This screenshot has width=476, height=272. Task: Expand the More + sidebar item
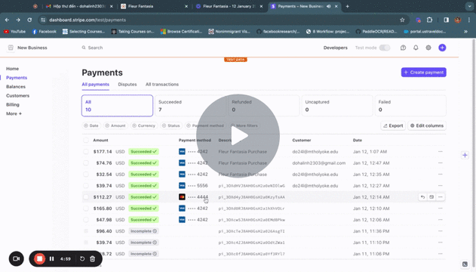pos(14,113)
